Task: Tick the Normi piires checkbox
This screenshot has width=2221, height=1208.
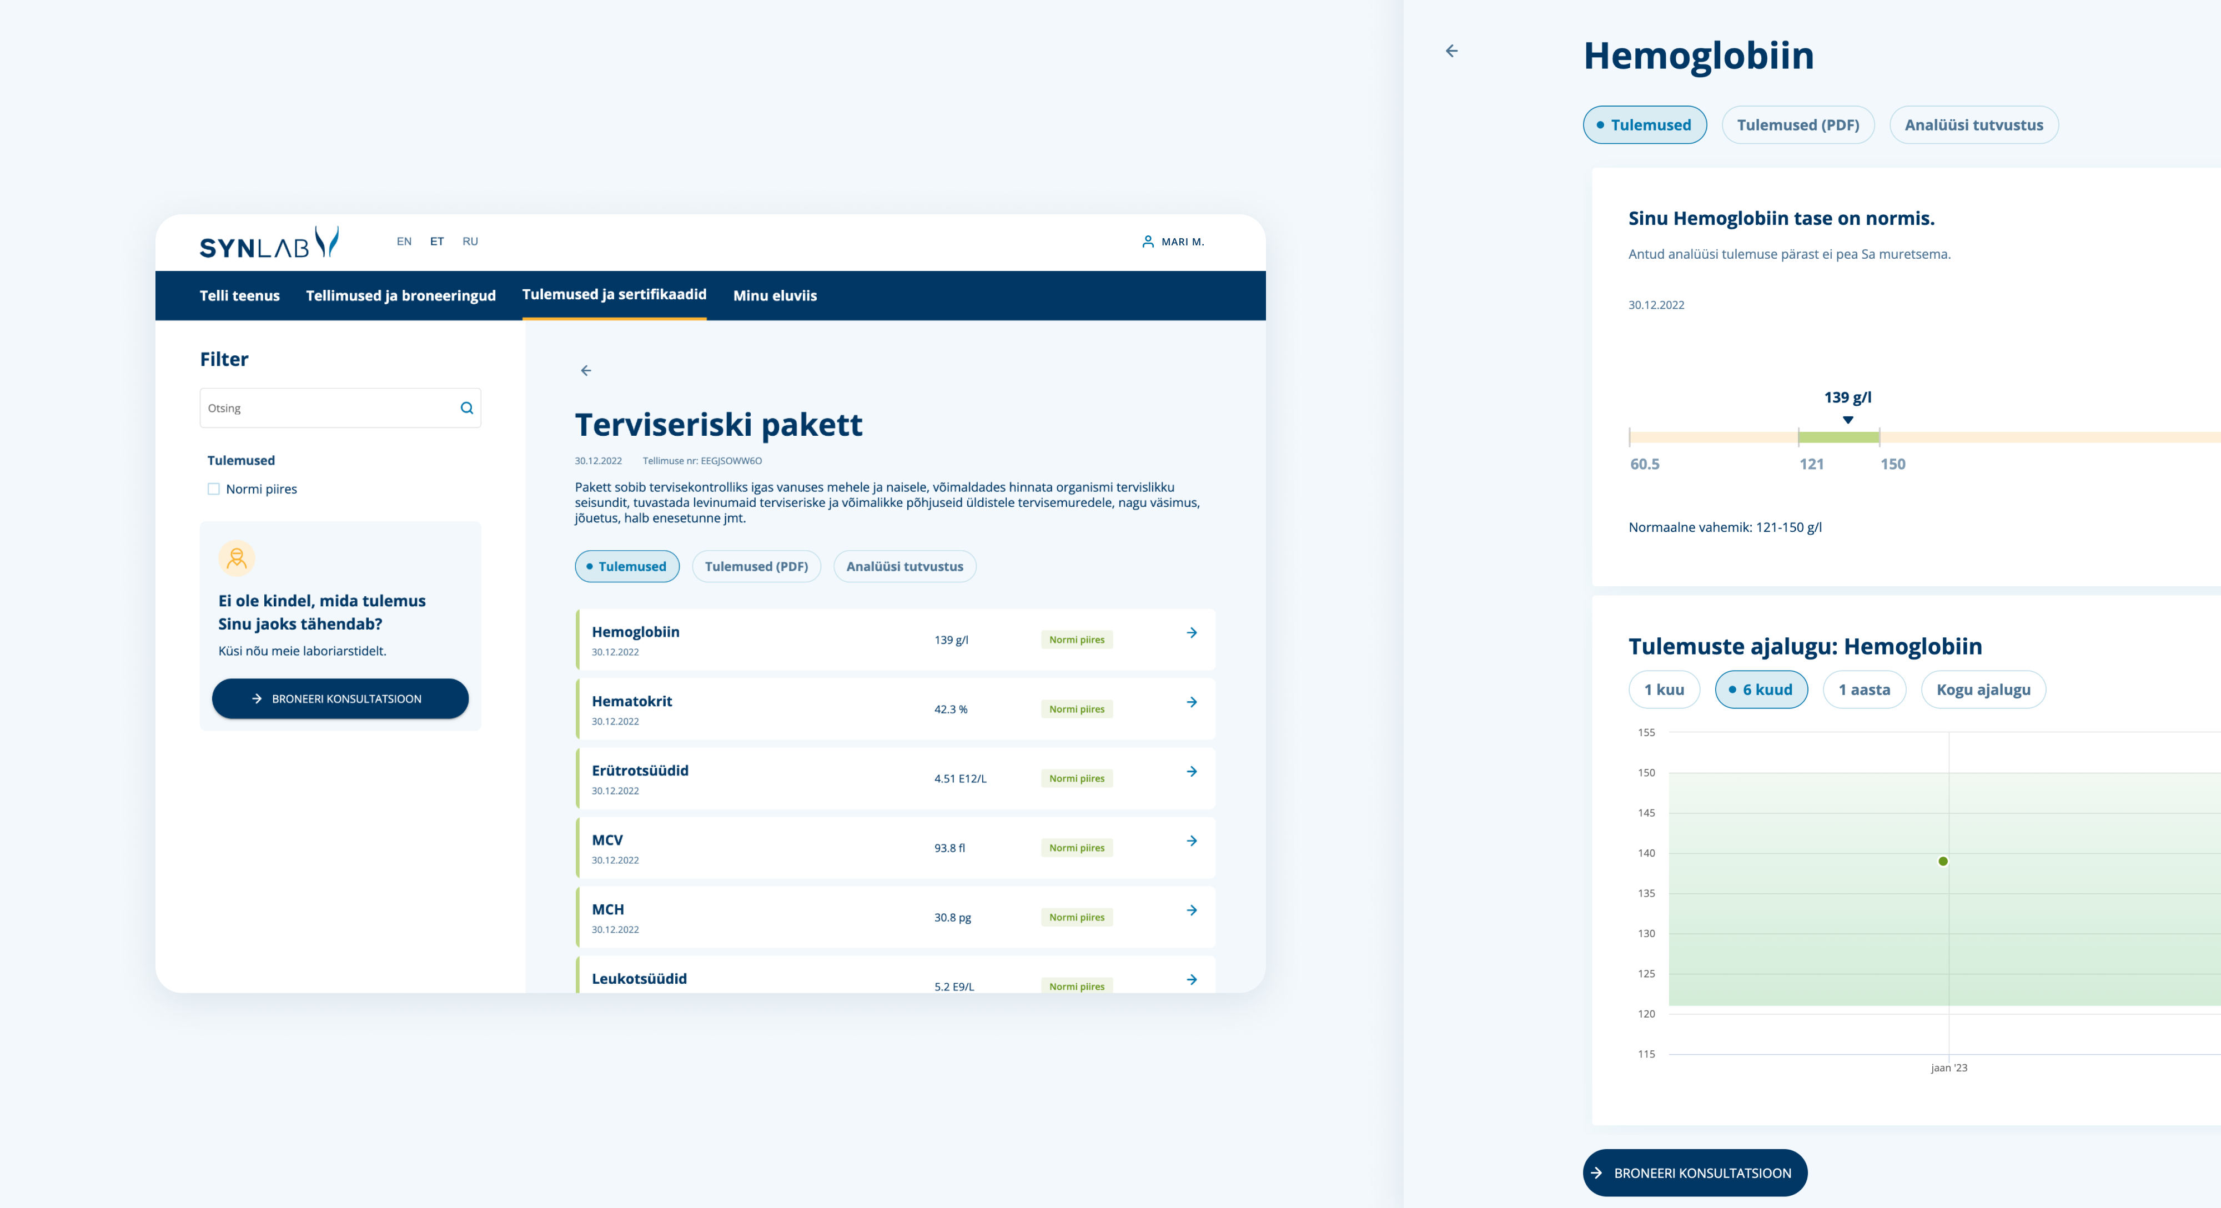Action: [x=214, y=489]
